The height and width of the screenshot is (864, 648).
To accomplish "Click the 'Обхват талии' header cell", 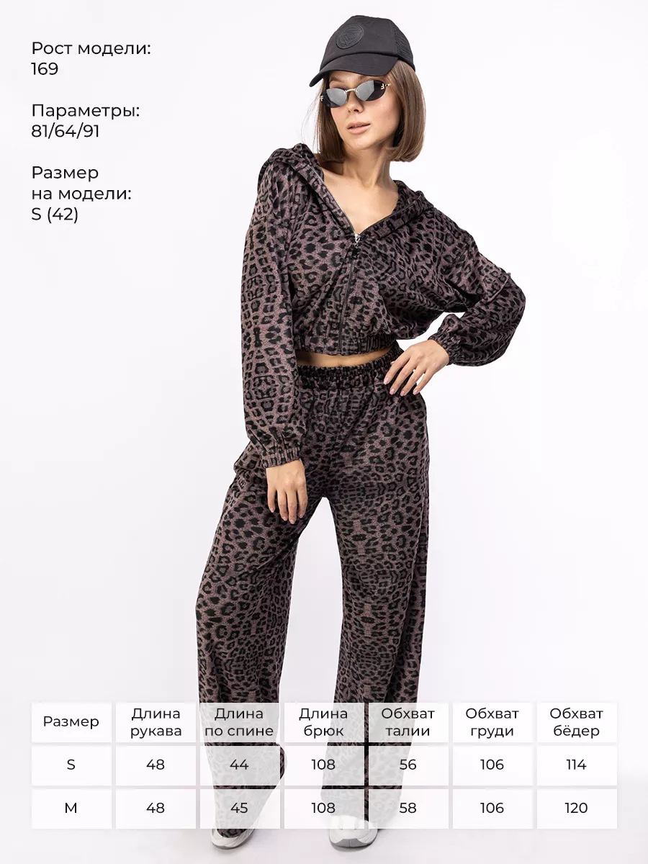I will tap(408, 722).
